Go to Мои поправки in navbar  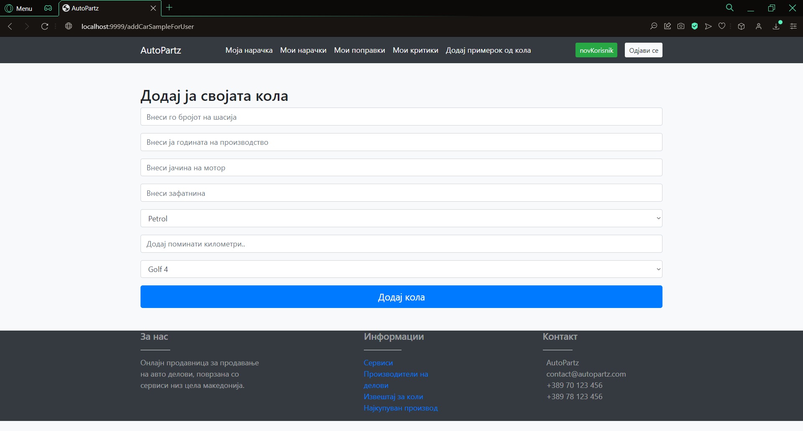359,50
